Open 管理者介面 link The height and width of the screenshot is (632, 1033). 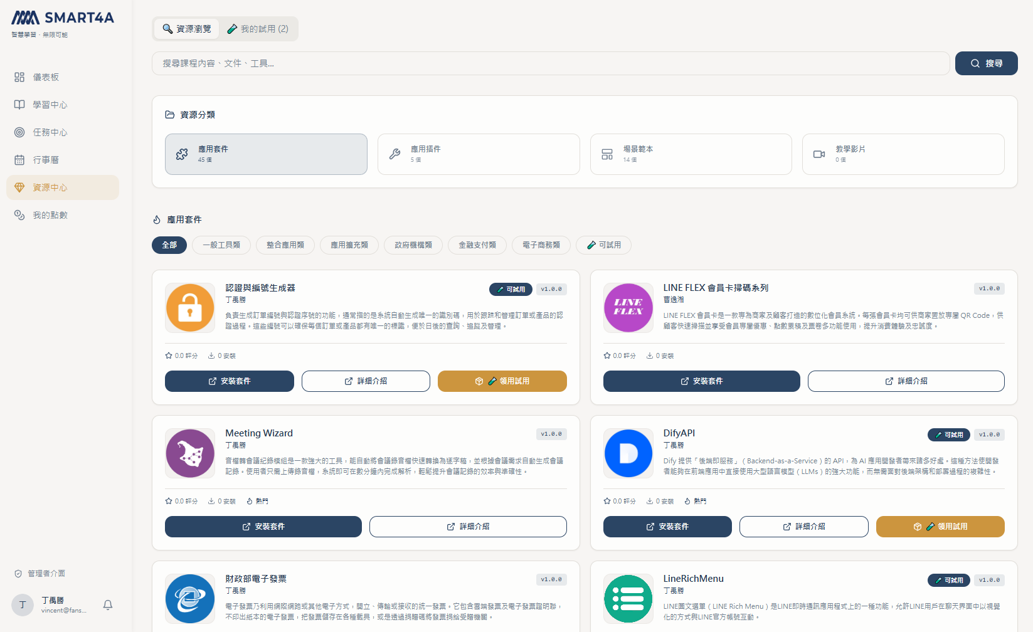(40, 574)
